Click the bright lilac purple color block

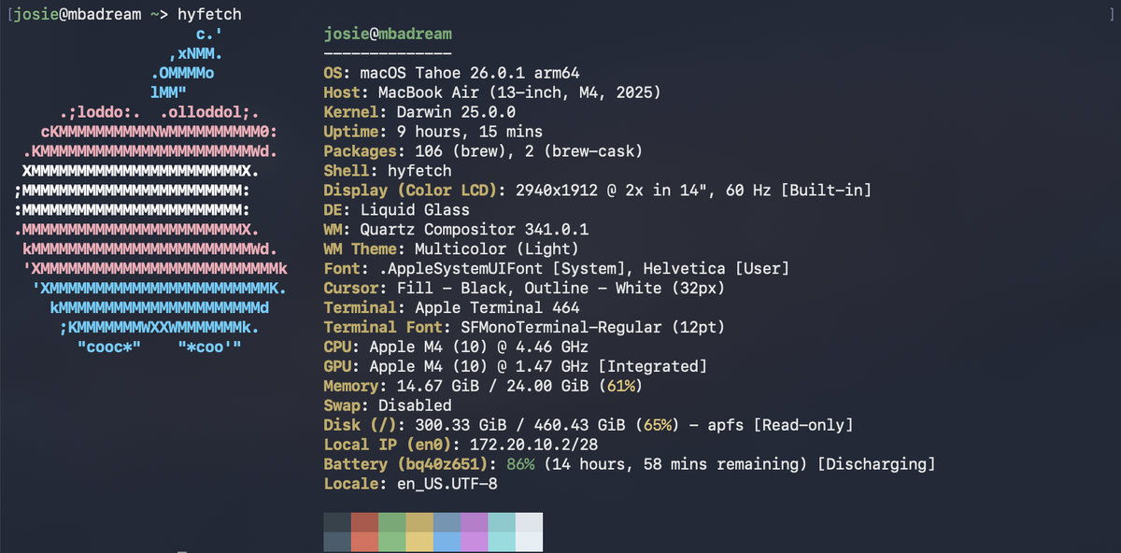click(474, 542)
